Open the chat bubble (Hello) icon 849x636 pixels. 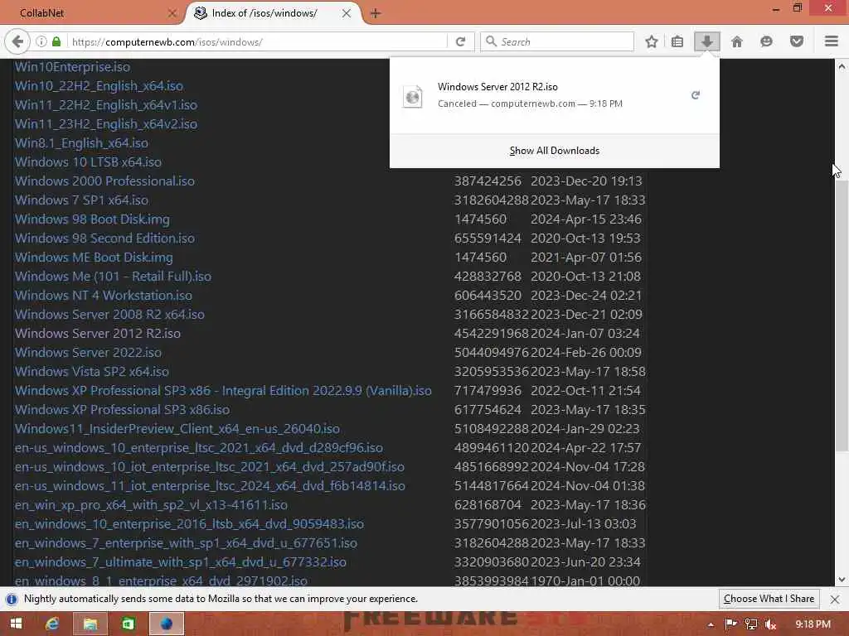click(x=766, y=41)
